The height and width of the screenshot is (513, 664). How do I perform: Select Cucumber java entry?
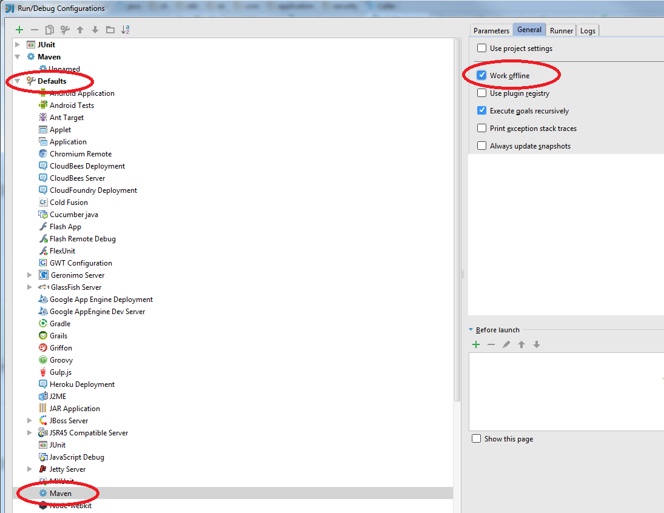pos(74,214)
